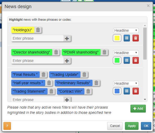Delete the "Holding(s)" phrase with its trash icon
The image size is (155, 133).
click(x=38, y=30)
